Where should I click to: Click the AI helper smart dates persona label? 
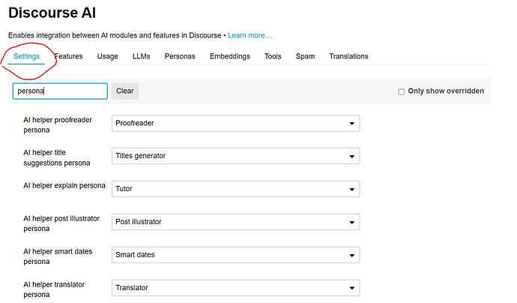click(58, 256)
